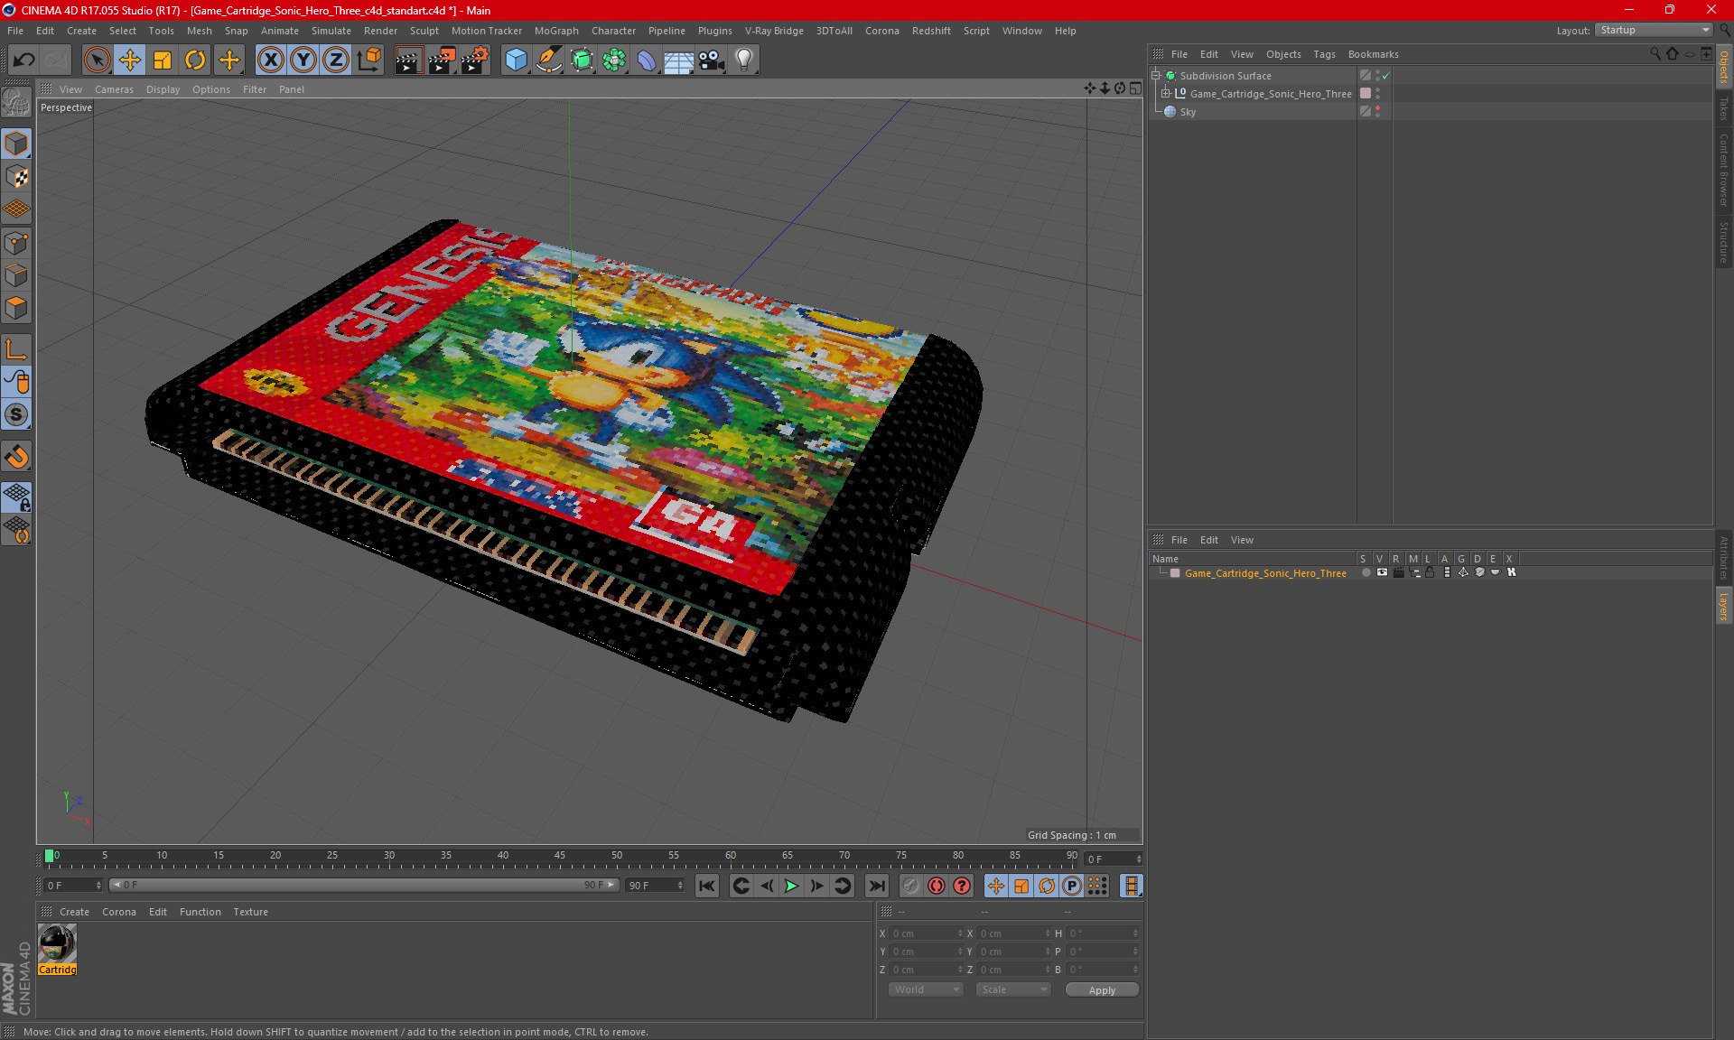Go to end of animation
Screen dimensions: 1734x1040
pyautogui.click(x=876, y=886)
